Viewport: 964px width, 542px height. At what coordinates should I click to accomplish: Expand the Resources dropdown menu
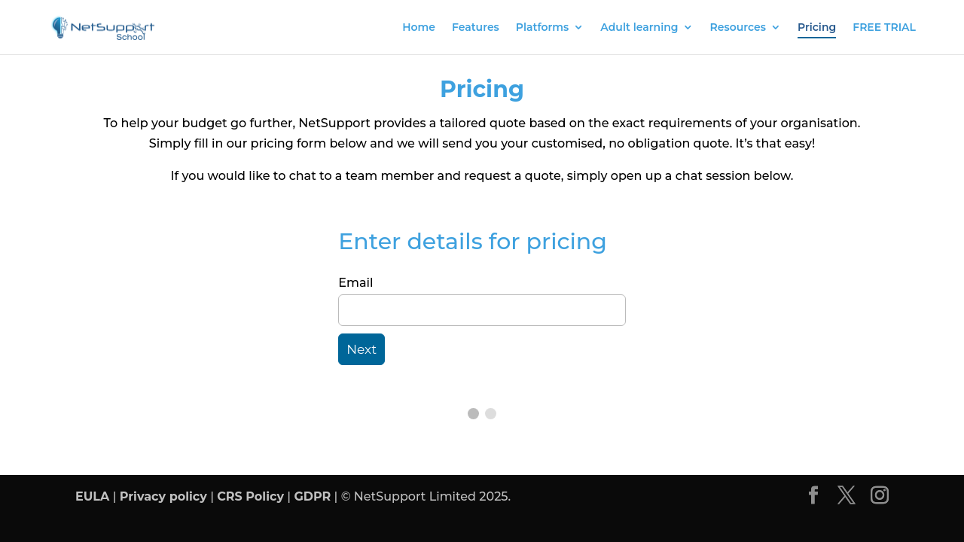click(744, 27)
